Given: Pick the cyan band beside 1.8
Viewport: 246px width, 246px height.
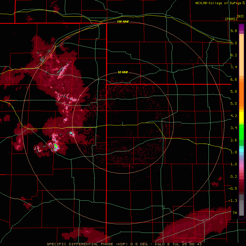Looking at the screenshot, I should click(241, 150).
